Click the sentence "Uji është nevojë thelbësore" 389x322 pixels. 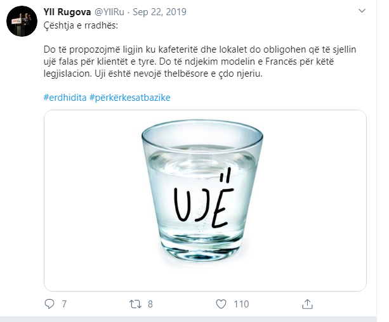click(x=226, y=74)
